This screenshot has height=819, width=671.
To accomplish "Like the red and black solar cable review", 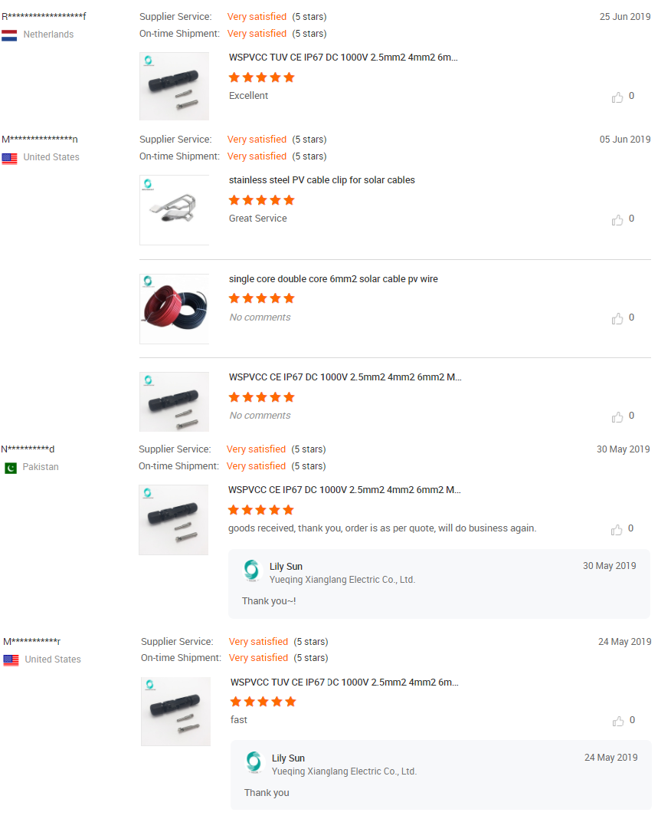I will (x=617, y=319).
